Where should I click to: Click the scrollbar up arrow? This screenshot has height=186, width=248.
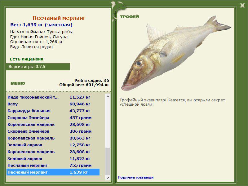click(x=108, y=96)
